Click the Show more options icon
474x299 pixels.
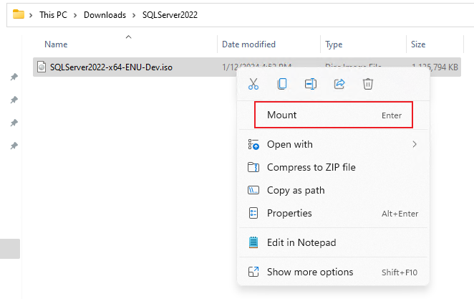(x=253, y=272)
